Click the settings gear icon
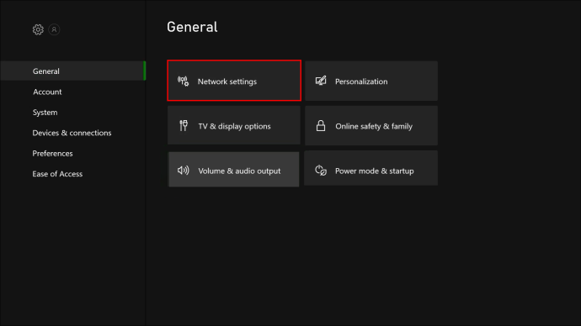 click(38, 29)
